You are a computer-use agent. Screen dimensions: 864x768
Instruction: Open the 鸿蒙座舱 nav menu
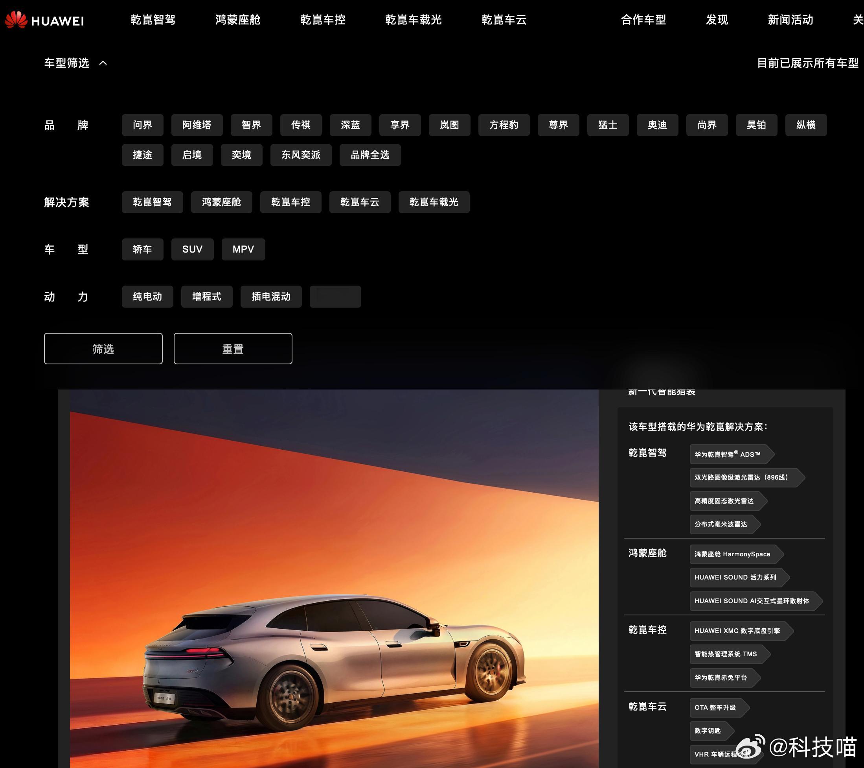(x=238, y=20)
